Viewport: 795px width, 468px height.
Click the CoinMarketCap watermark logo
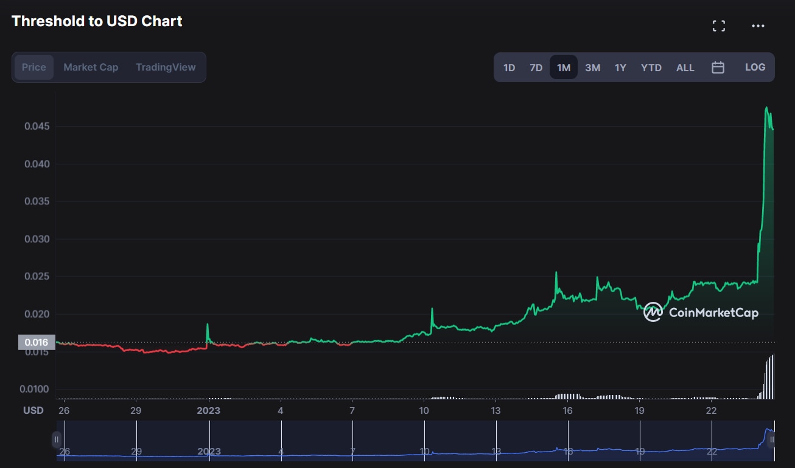coord(701,312)
